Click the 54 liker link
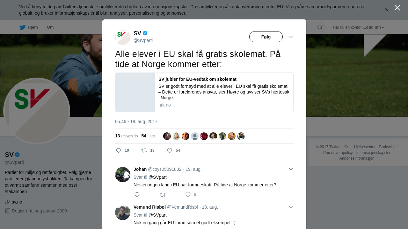This screenshot has height=229, width=408. pyautogui.click(x=149, y=136)
